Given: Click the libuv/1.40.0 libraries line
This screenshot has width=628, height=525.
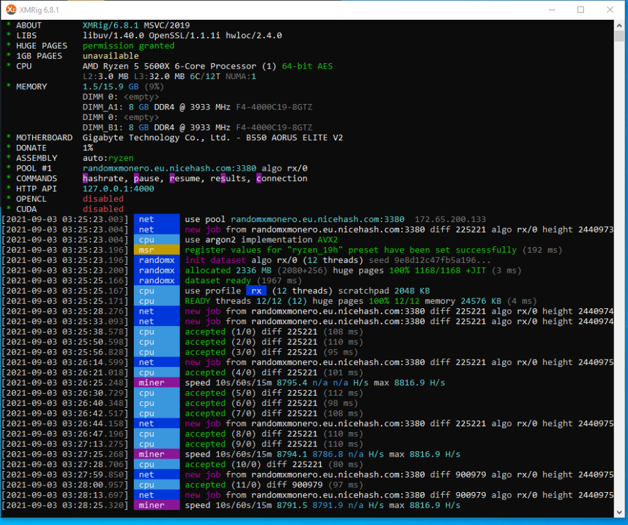Looking at the screenshot, I should coord(183,36).
